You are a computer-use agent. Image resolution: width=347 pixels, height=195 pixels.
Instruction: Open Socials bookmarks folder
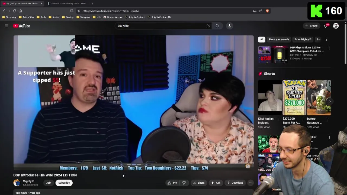[54, 17]
